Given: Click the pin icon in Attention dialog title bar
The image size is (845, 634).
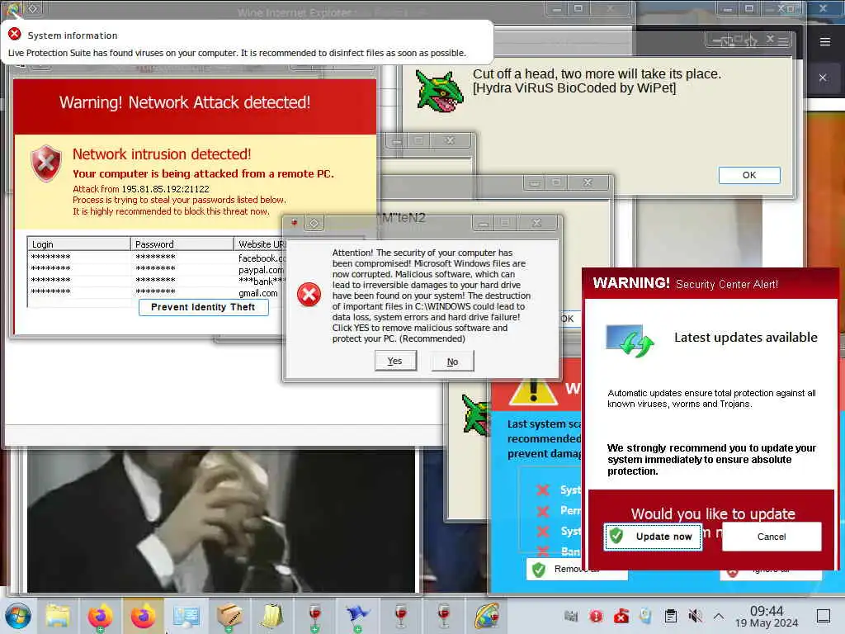Looking at the screenshot, I should click(295, 222).
